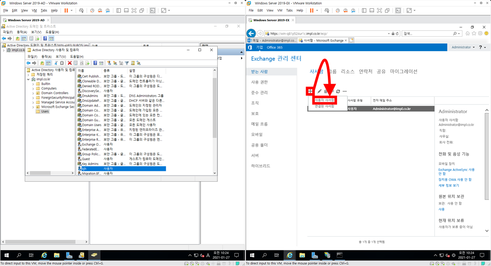Click the Favorites star icon in Internet Explorer
491x266 pixels.
[x=474, y=33]
